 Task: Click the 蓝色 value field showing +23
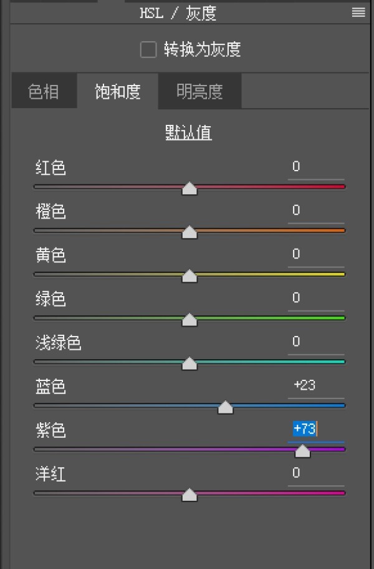coord(315,385)
